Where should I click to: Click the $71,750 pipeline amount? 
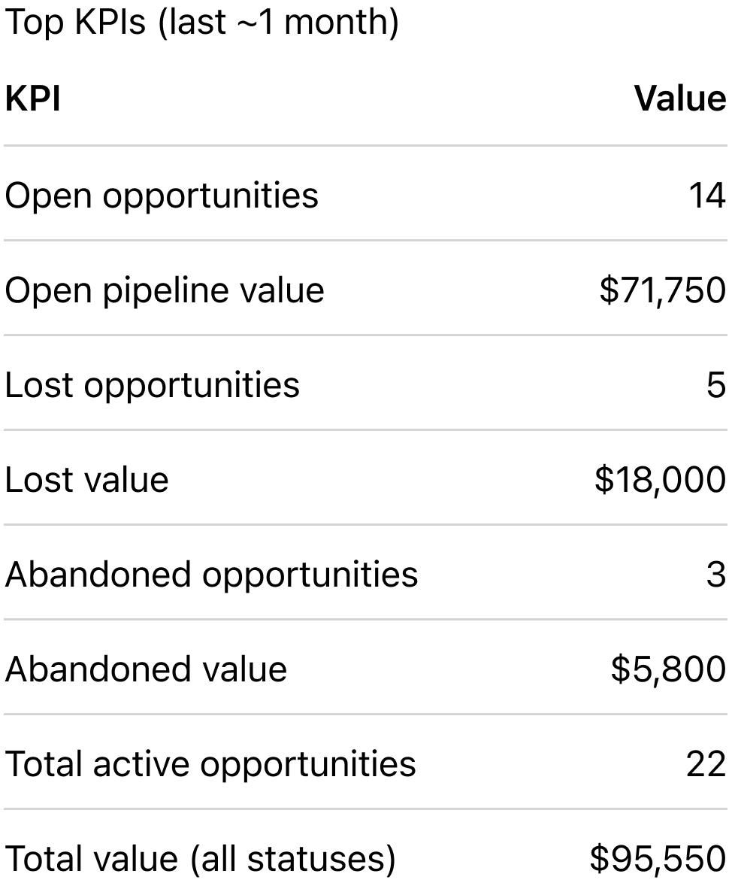click(x=662, y=290)
